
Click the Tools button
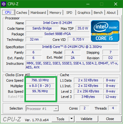60,119
